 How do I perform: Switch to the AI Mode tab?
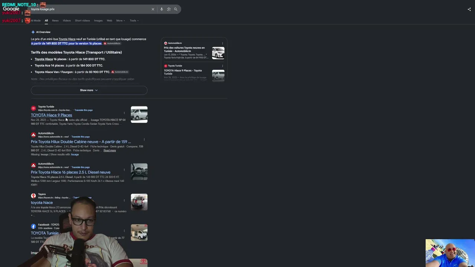36,20
